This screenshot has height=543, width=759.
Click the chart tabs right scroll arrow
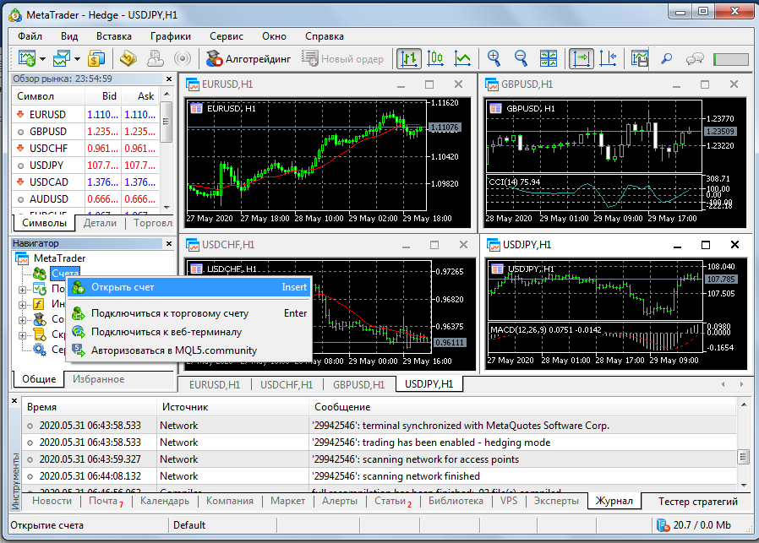point(741,384)
